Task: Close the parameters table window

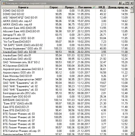Action: coord(131,3)
